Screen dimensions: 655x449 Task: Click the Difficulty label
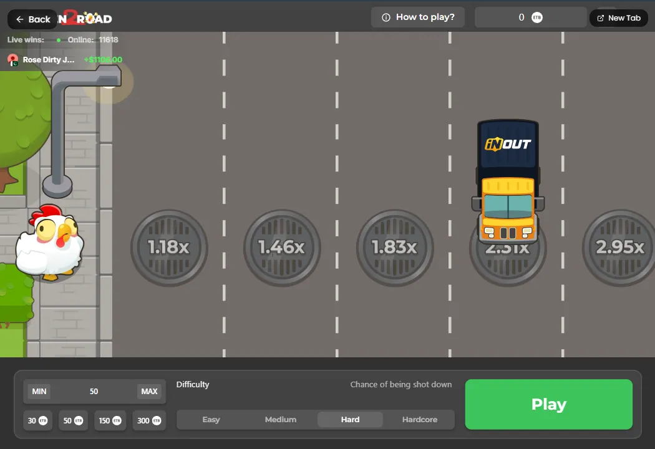(x=193, y=384)
